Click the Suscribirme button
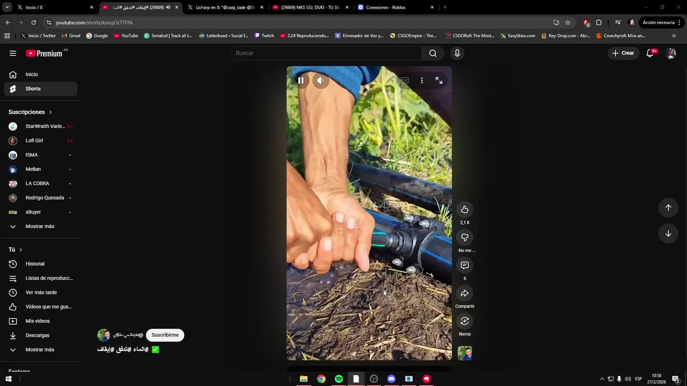 (165, 335)
